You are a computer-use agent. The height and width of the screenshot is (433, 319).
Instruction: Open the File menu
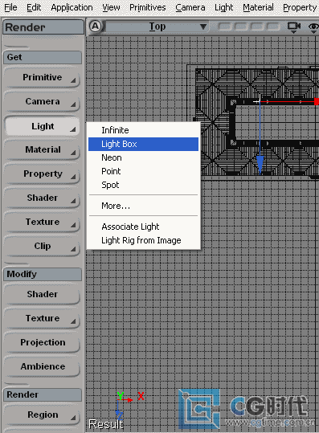tap(10, 7)
